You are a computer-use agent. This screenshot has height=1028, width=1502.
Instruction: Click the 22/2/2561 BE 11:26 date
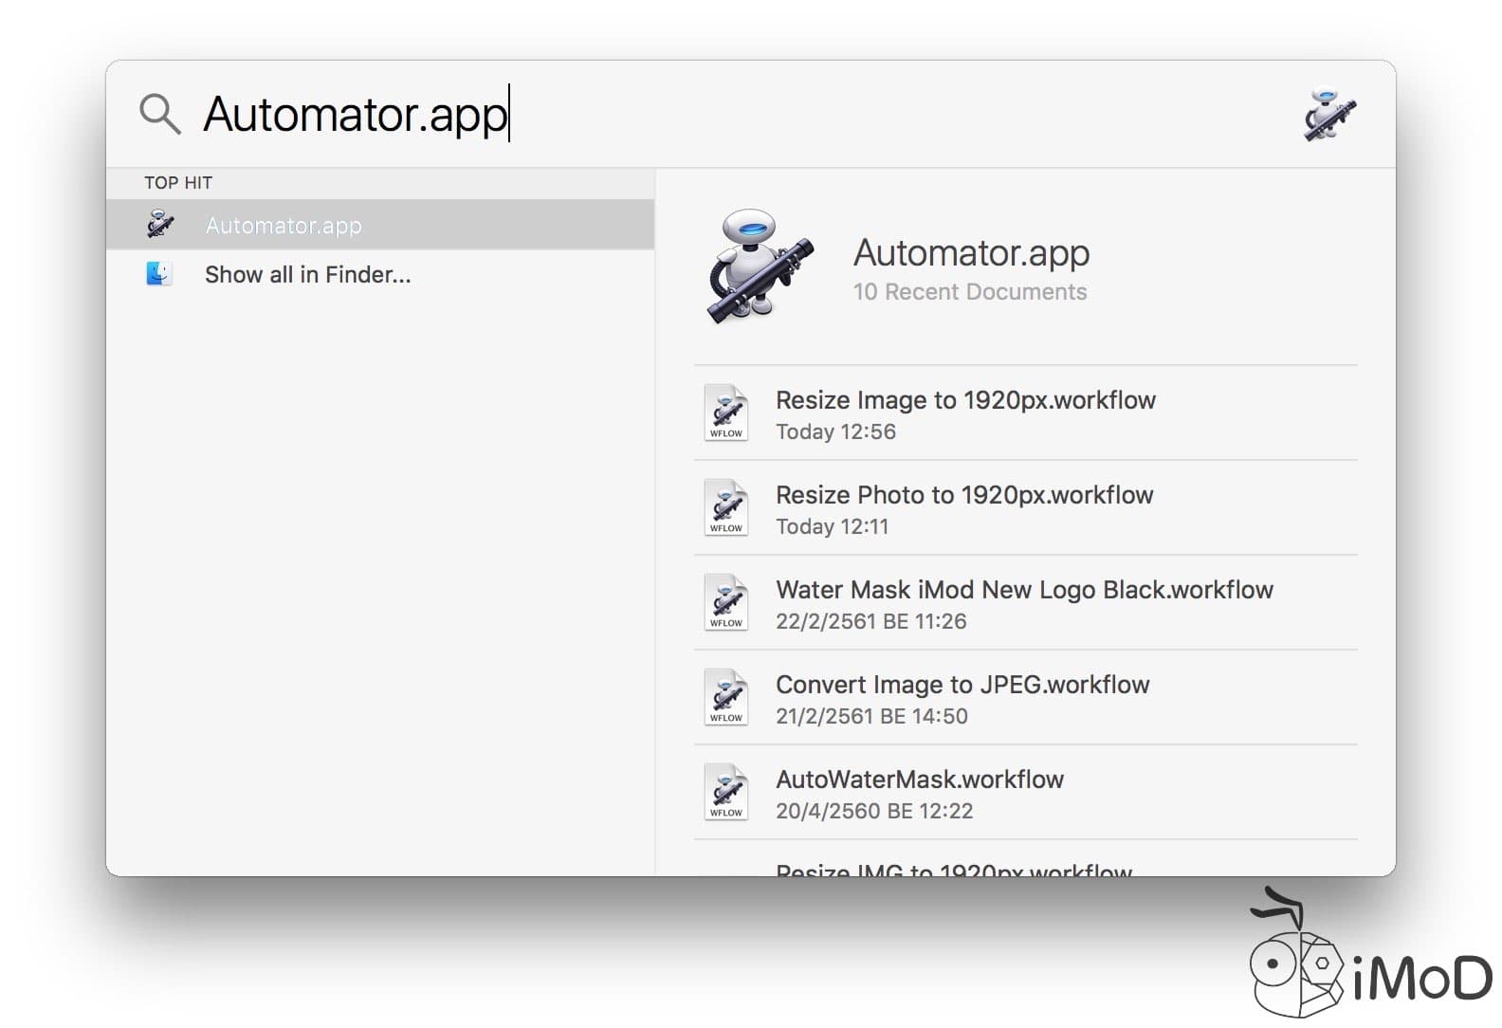[871, 621]
